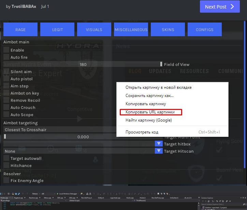Switch to the LEGIT tab

(x=57, y=29)
